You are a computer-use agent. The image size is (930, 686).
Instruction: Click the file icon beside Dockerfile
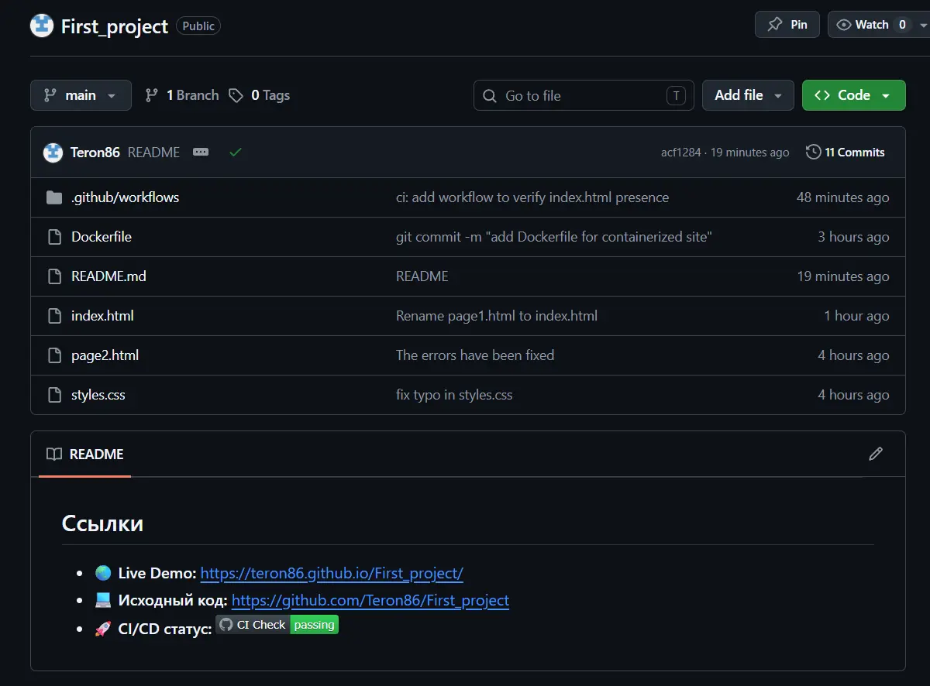point(54,237)
